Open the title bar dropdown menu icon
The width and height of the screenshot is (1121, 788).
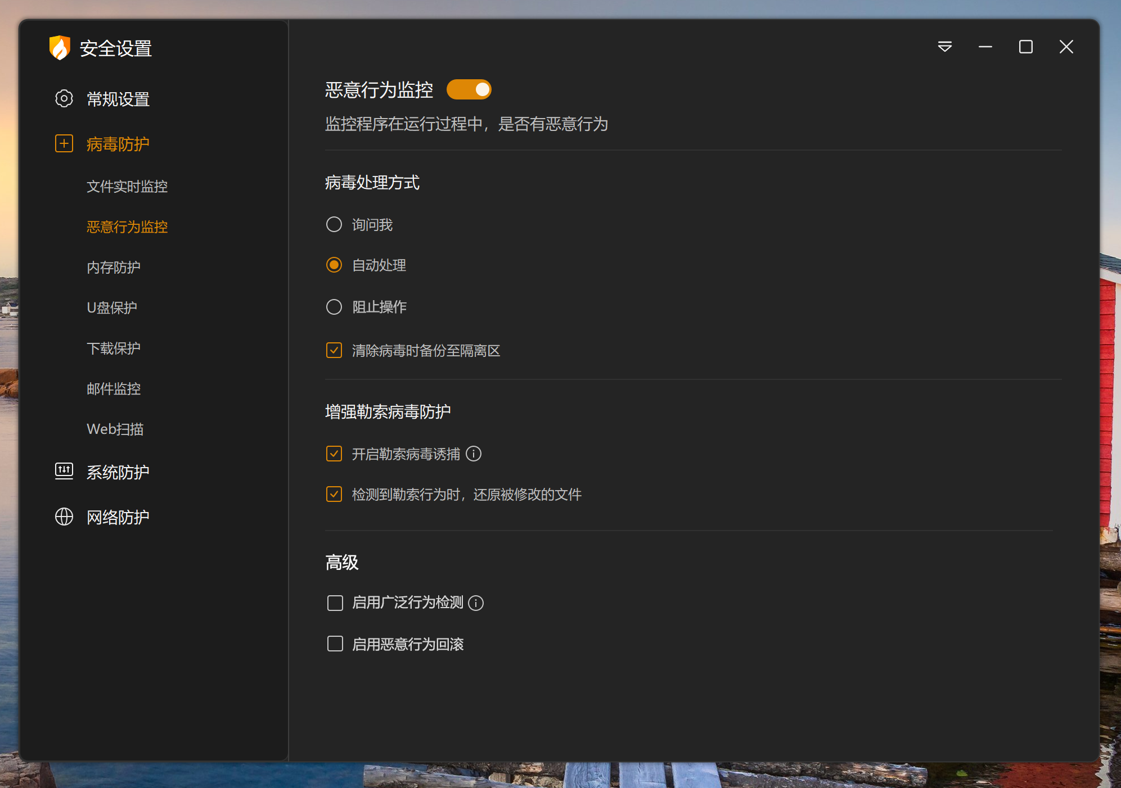pyautogui.click(x=945, y=47)
